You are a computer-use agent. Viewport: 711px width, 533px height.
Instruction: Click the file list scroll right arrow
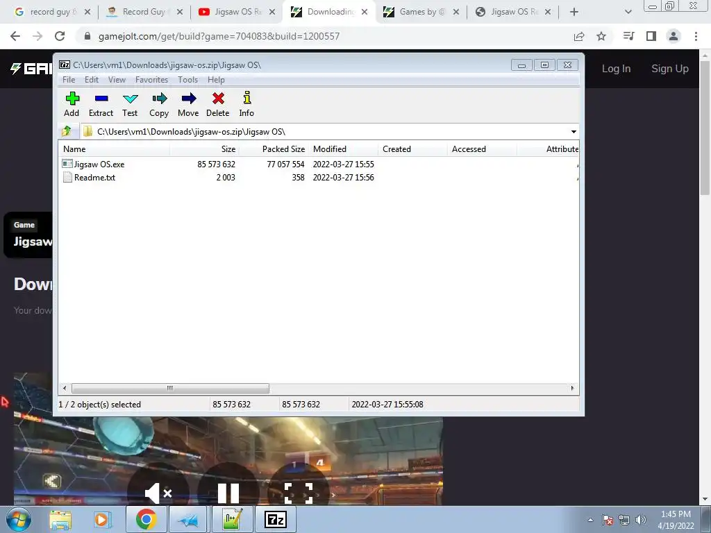(x=572, y=389)
